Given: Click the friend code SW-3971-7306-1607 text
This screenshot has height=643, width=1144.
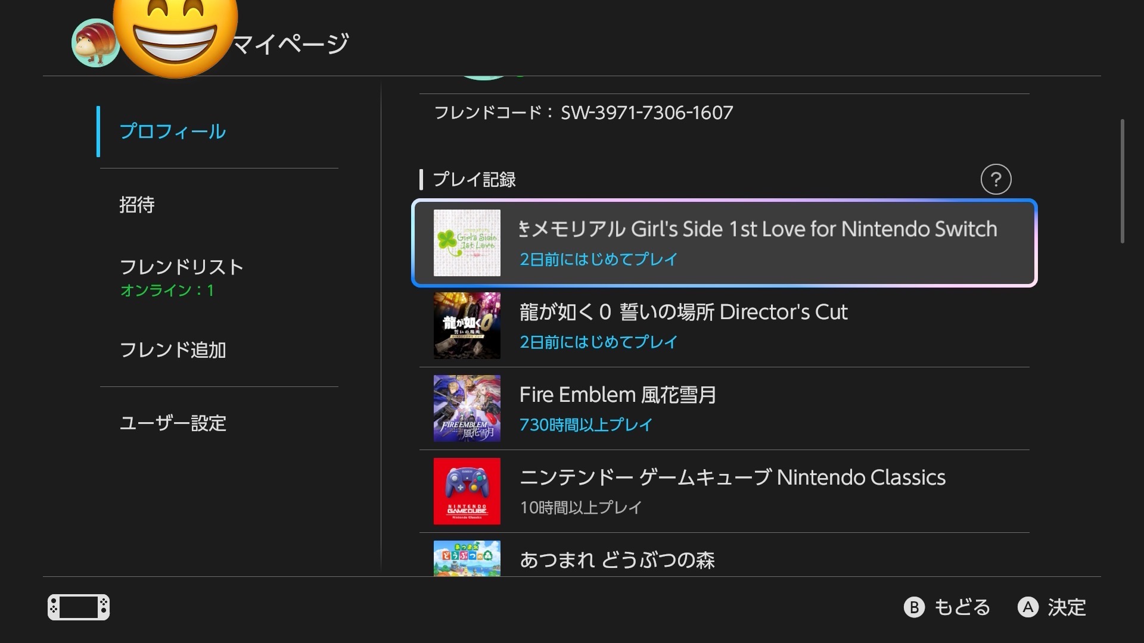Looking at the screenshot, I should tap(646, 113).
